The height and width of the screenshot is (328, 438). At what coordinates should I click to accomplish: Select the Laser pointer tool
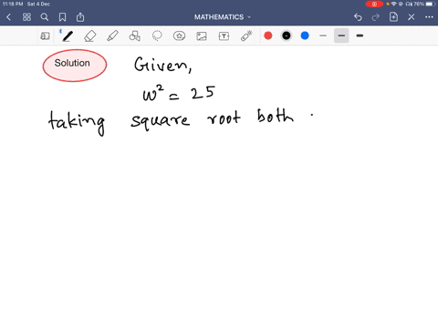(246, 36)
